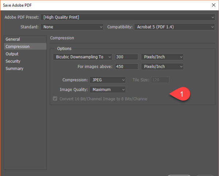Toggle Convert 16 Bit/Channel Image to 8 Bits checkbox

coord(55,98)
